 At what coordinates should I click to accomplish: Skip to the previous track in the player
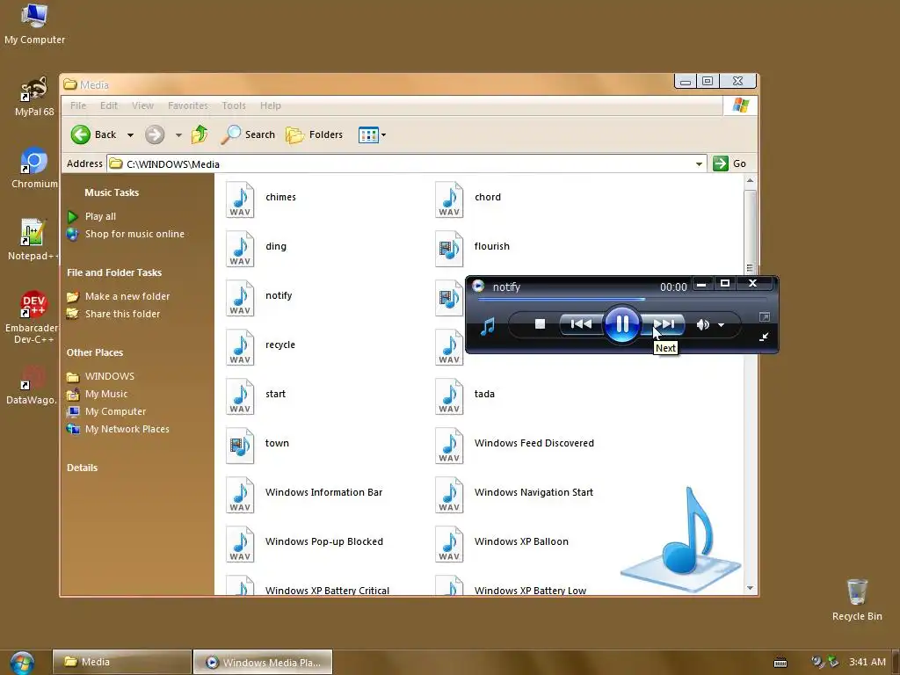tap(581, 324)
